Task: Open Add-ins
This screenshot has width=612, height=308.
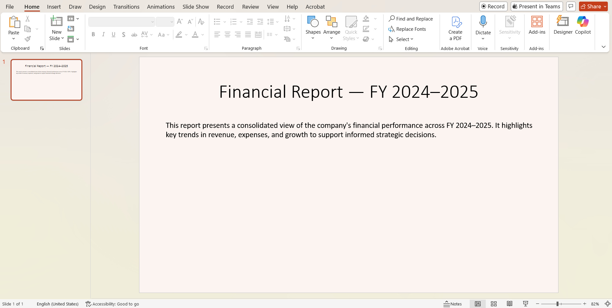Action: (x=537, y=25)
